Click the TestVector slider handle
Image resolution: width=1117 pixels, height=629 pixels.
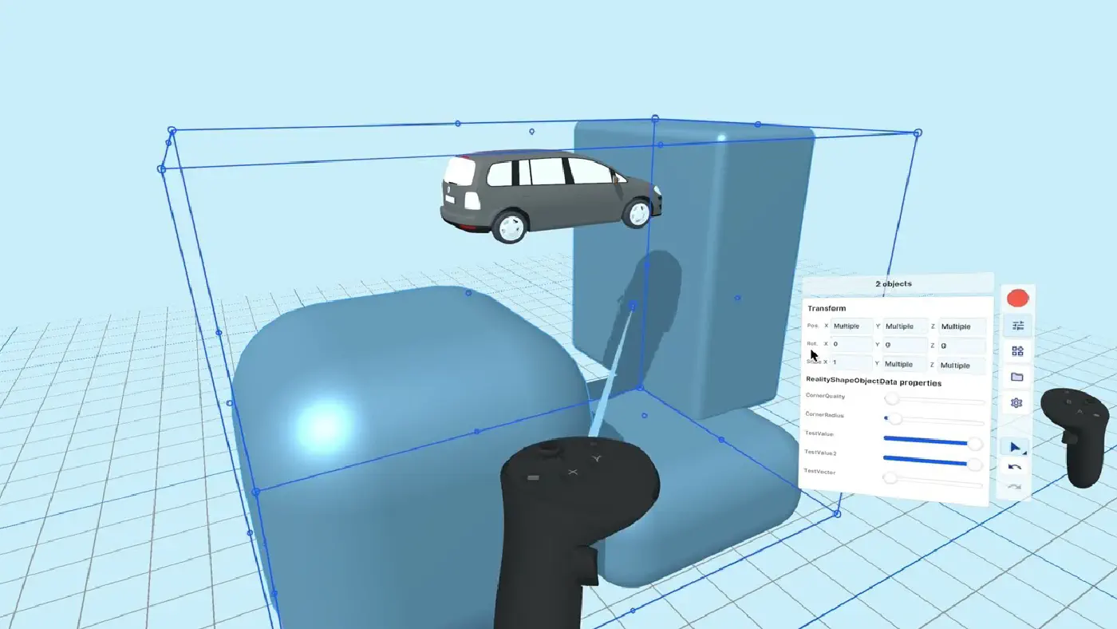coord(890,477)
